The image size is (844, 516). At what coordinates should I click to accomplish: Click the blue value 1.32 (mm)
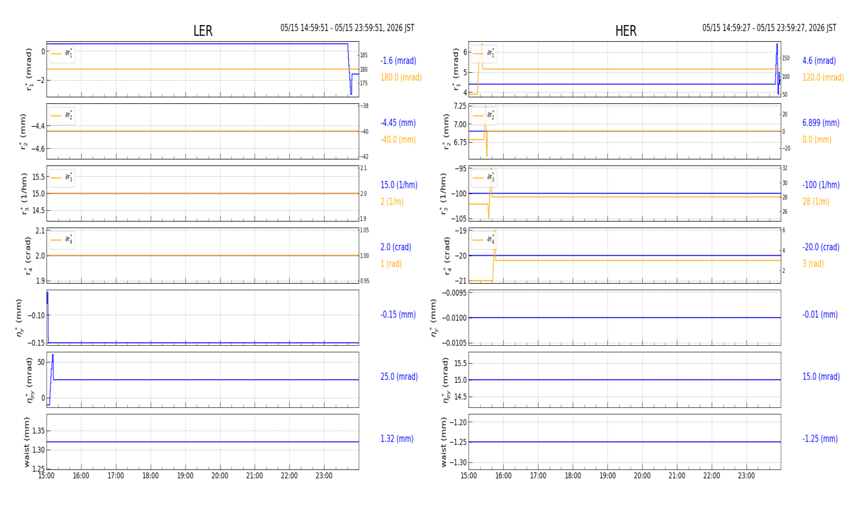pos(397,439)
